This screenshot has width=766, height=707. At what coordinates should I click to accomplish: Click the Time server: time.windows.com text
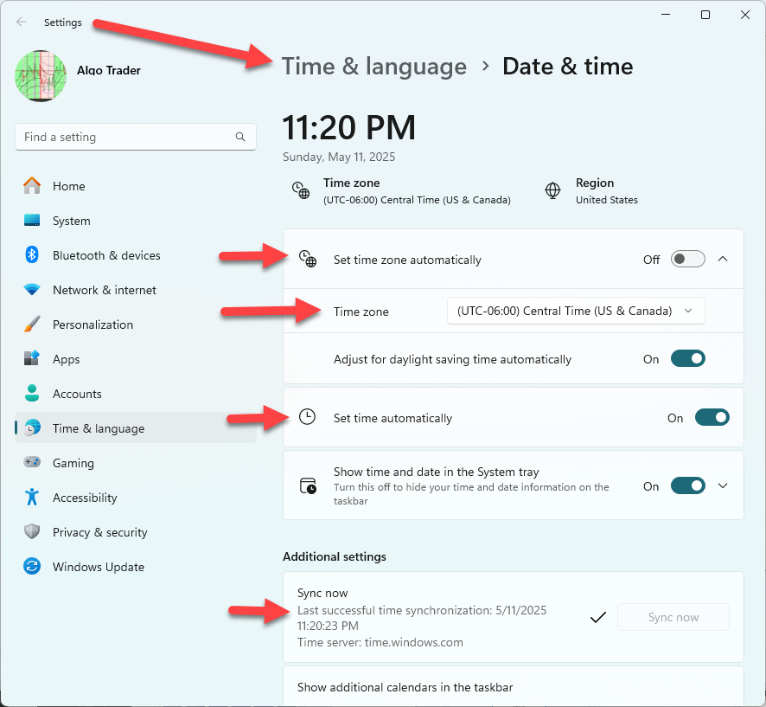pos(380,642)
